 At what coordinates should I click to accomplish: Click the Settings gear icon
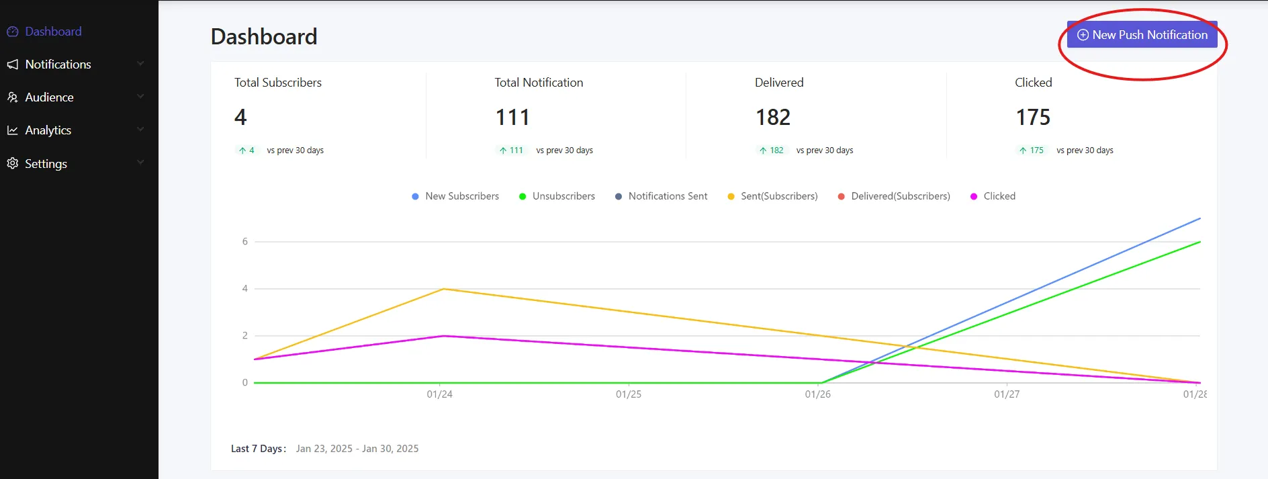pos(12,163)
